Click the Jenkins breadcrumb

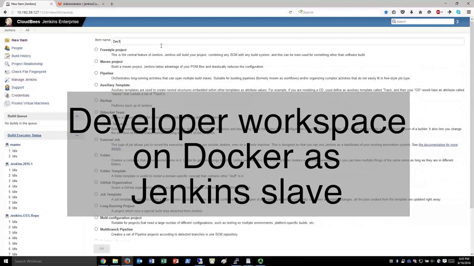[x=10, y=30]
